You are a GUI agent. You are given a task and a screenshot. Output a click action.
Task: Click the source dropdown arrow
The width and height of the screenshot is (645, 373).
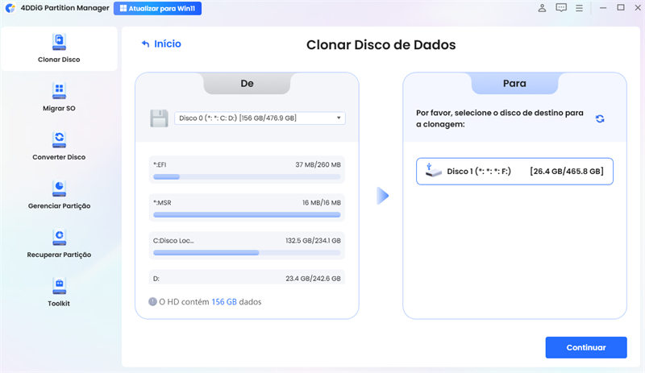click(339, 118)
